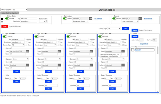Open the PMscAct_2 action block selector dropdown
The height and width of the screenshot is (104, 161).
click(14, 9)
